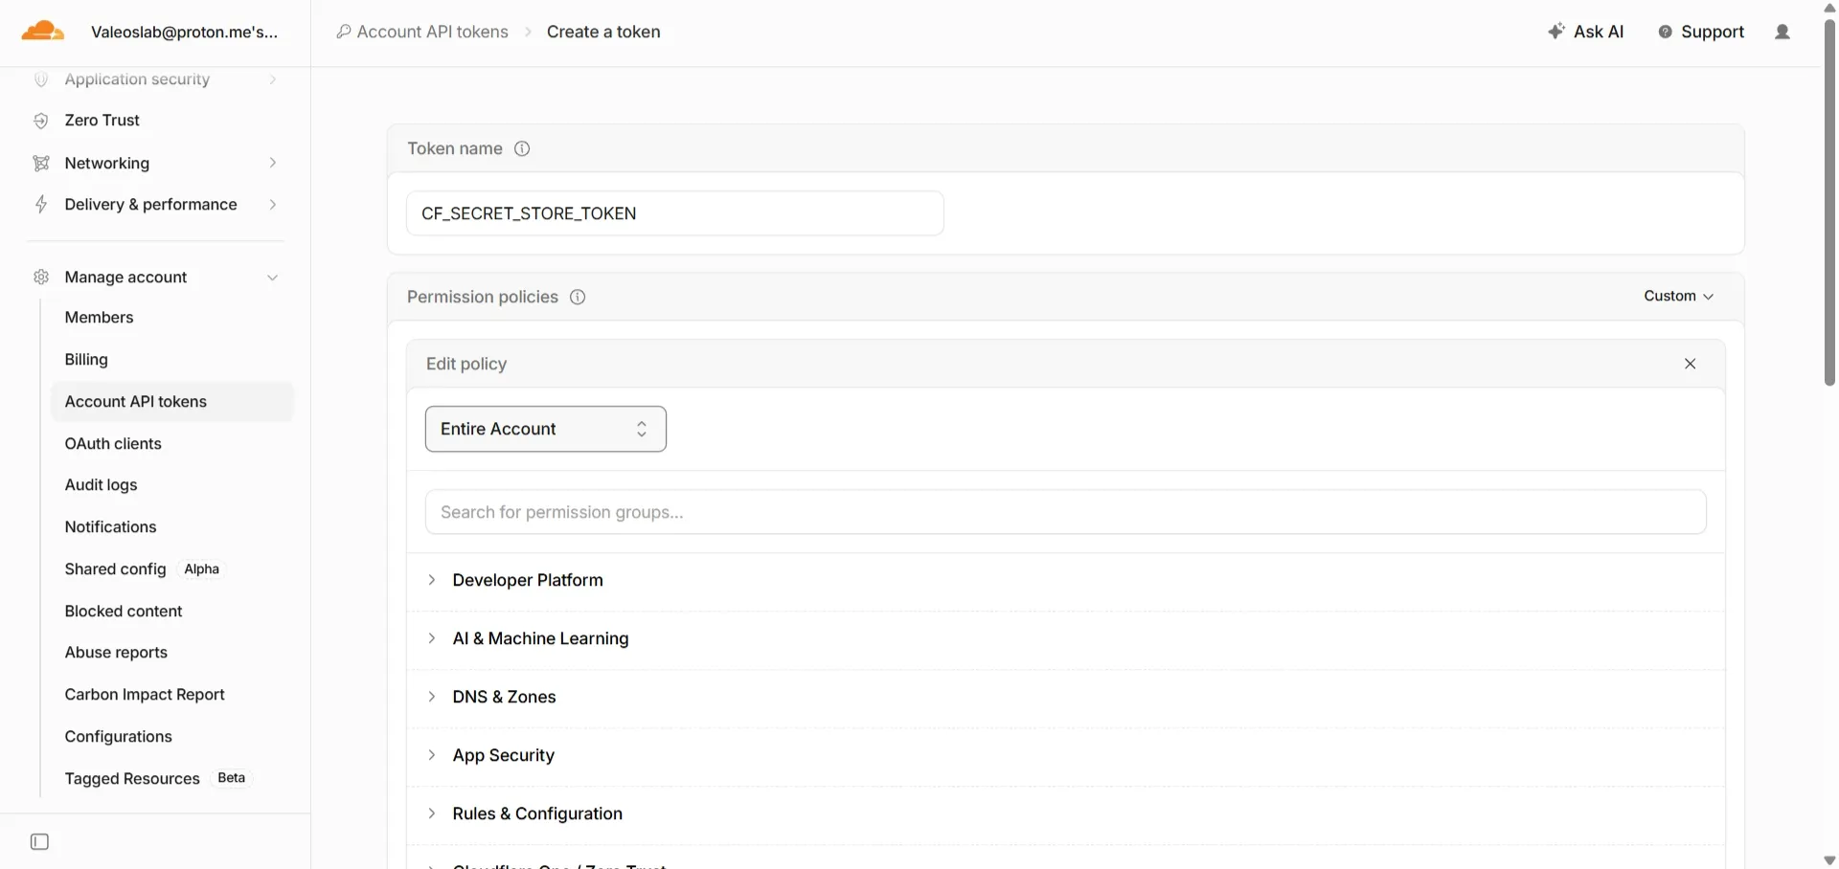1839x869 pixels.
Task: Focus the permission groups search box
Action: click(1066, 512)
